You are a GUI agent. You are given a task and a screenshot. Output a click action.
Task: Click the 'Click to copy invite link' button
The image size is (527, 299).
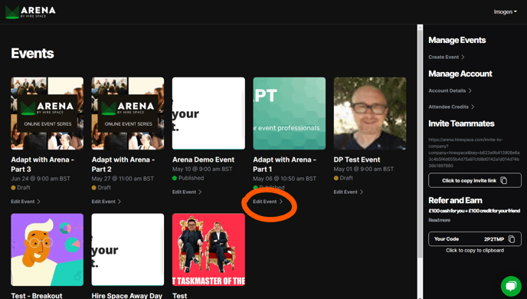[x=475, y=180]
